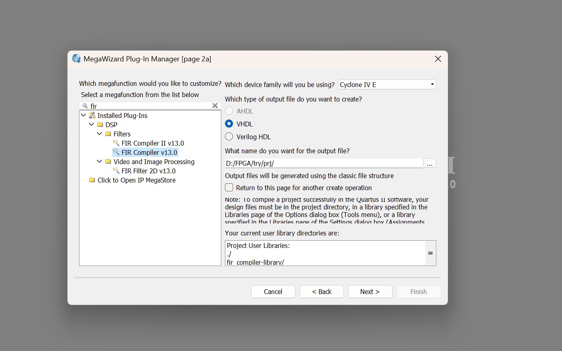Clear the 'fir' search text with X icon
This screenshot has width=562, height=351.
click(215, 106)
